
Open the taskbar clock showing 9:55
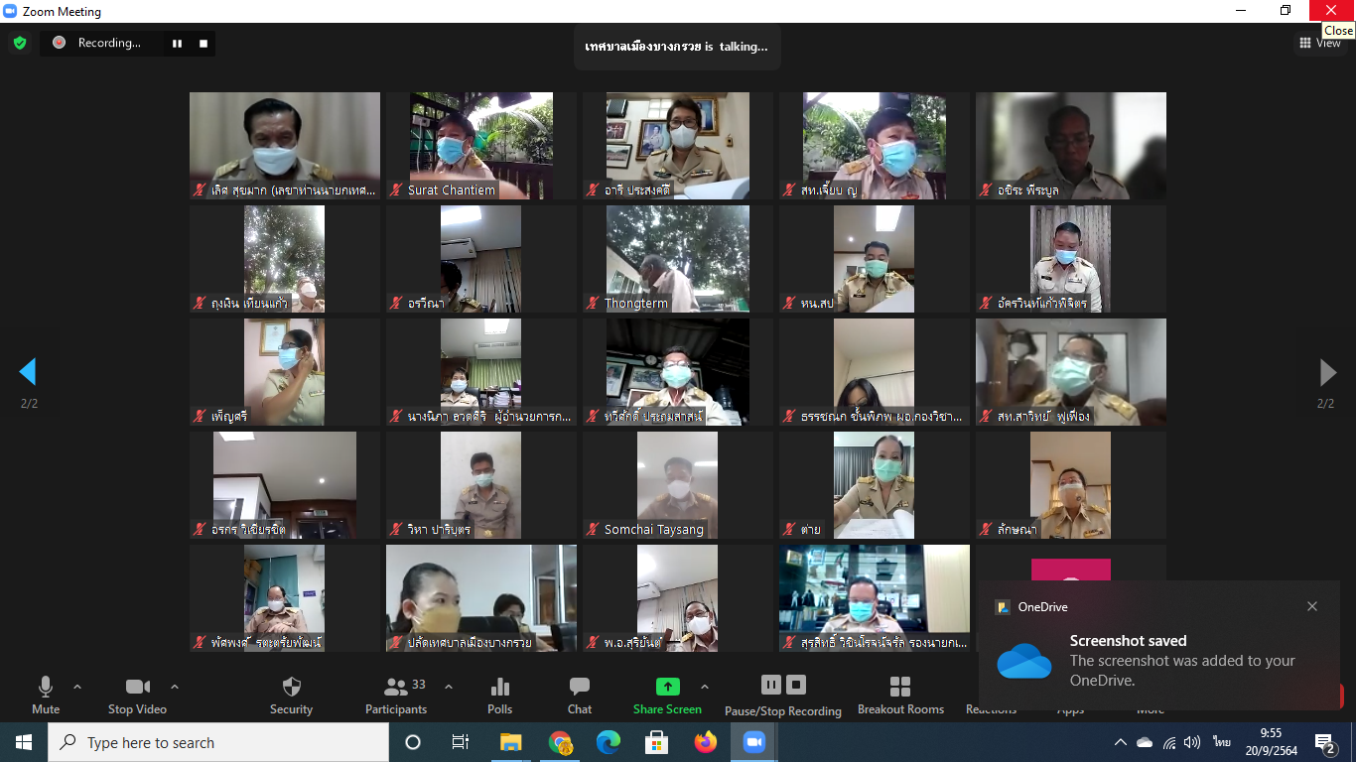[x=1271, y=742]
